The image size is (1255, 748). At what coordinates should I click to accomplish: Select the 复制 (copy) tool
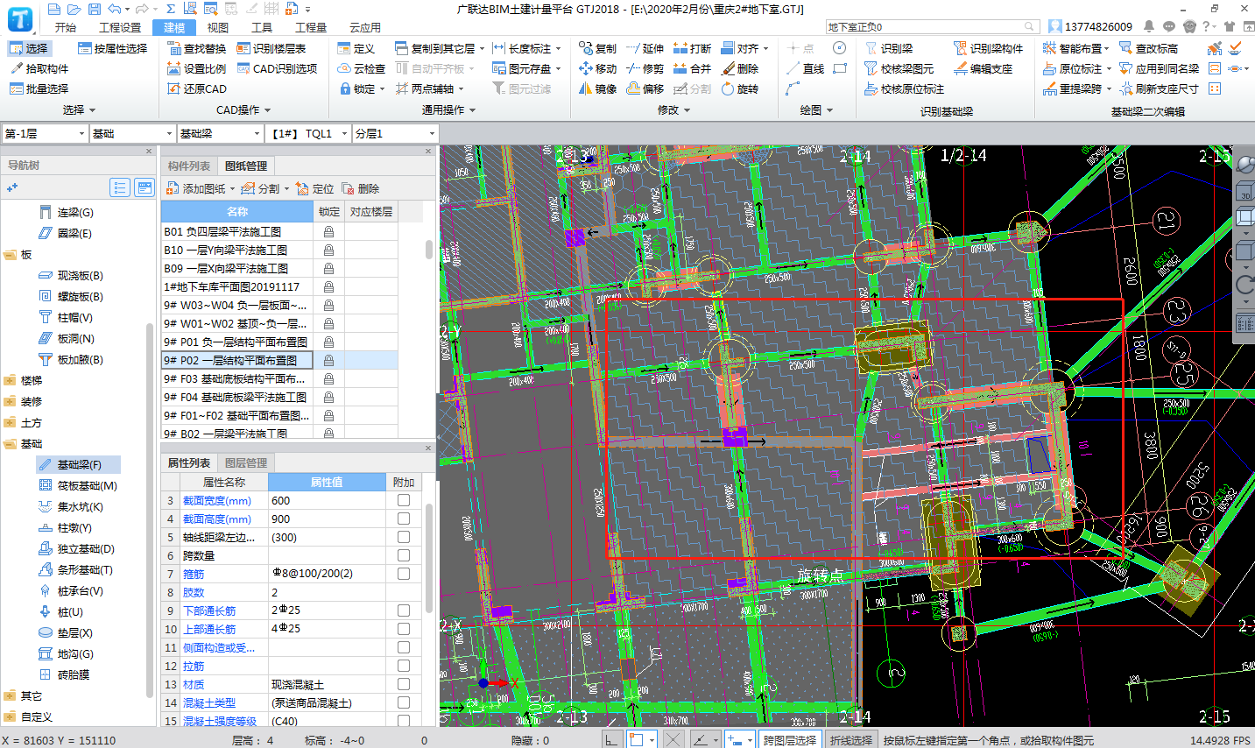click(x=597, y=48)
